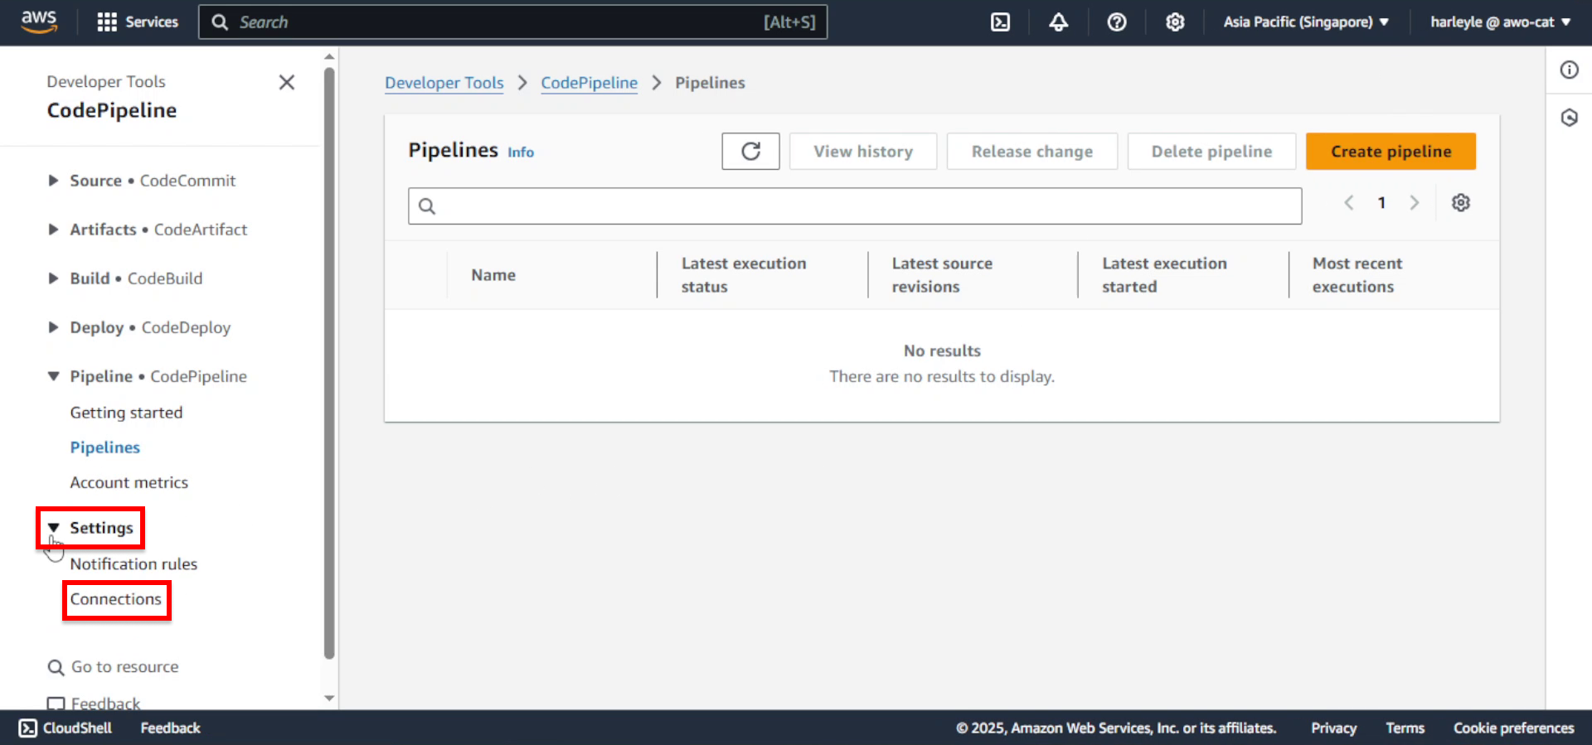1592x745 pixels.
Task: Select Pipelines in the sidebar
Action: [105, 447]
